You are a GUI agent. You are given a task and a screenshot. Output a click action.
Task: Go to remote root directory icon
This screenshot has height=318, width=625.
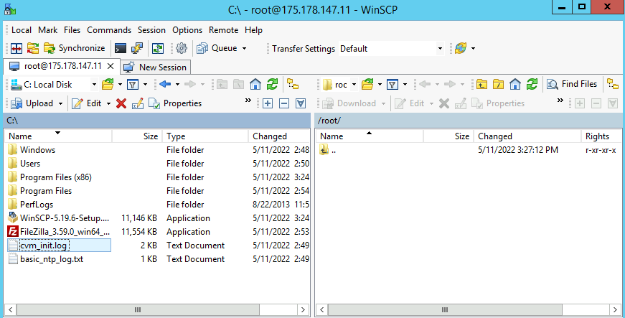pos(498,85)
